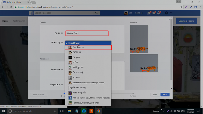Image resolution: width=203 pixels, height=114 pixels.
Task: Click the ENG language indicator
Action: pyautogui.click(x=183, y=111)
